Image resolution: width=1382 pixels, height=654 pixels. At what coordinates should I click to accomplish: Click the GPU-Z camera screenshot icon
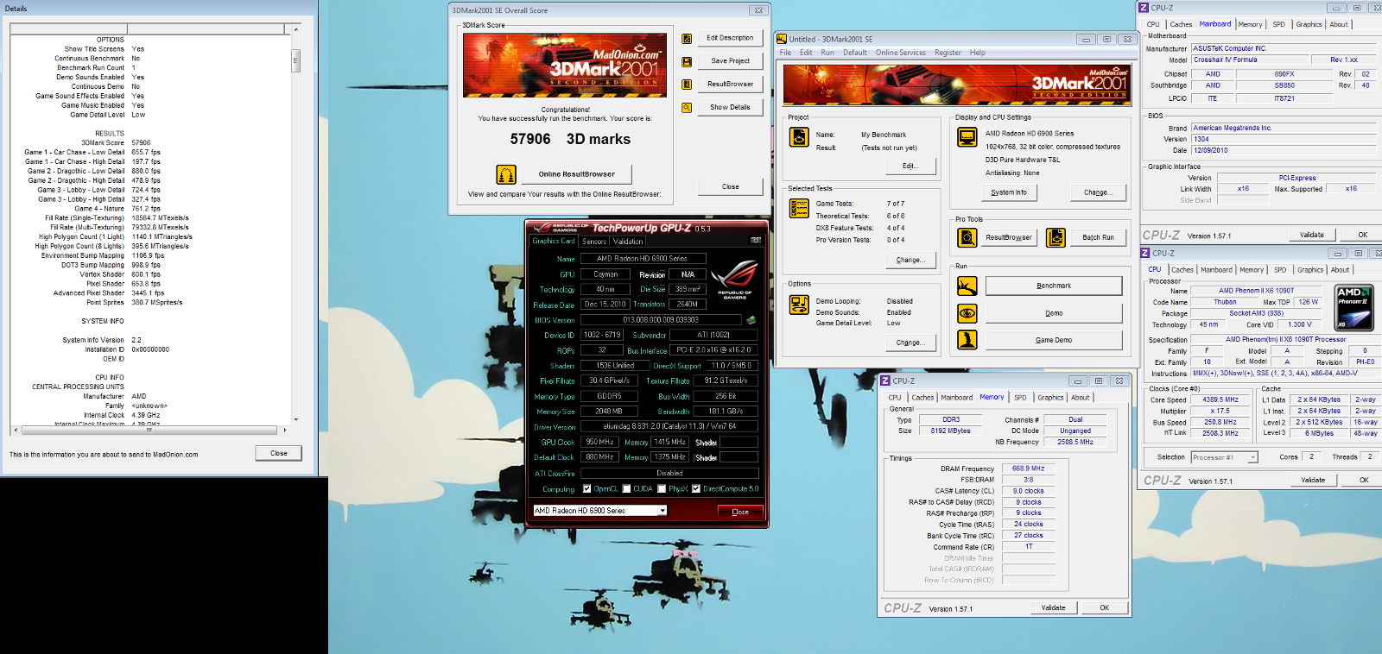(x=756, y=241)
